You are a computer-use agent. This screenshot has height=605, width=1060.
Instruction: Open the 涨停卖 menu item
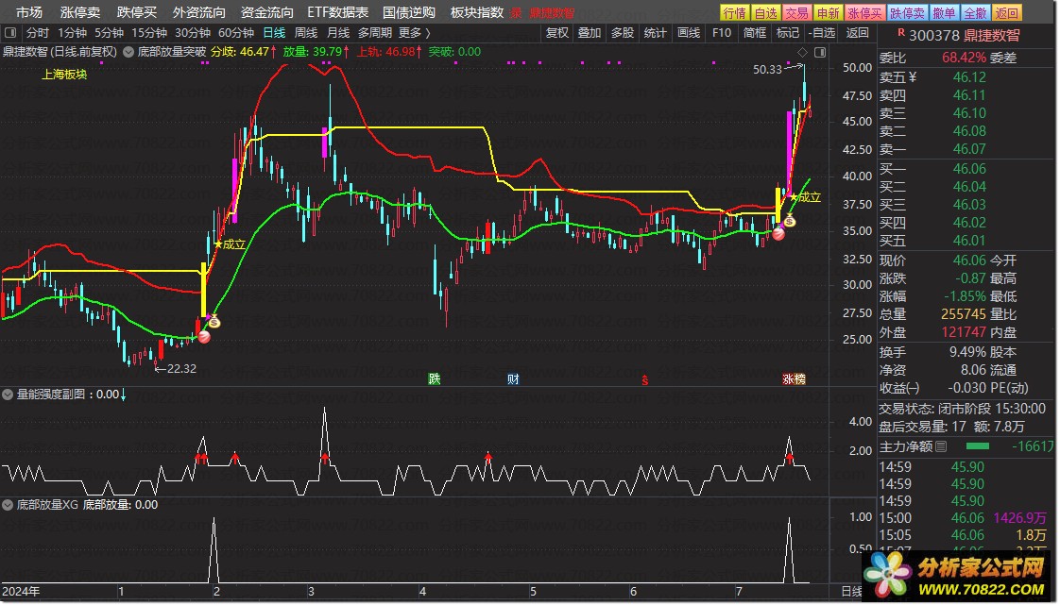click(79, 12)
